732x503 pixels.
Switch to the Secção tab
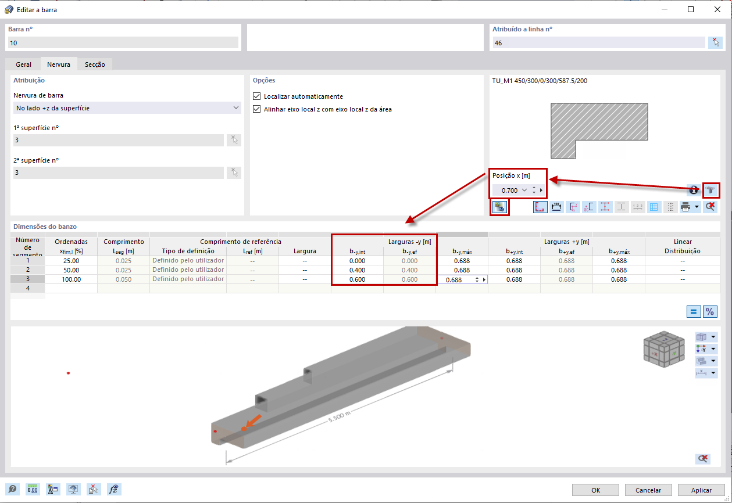pyautogui.click(x=95, y=64)
